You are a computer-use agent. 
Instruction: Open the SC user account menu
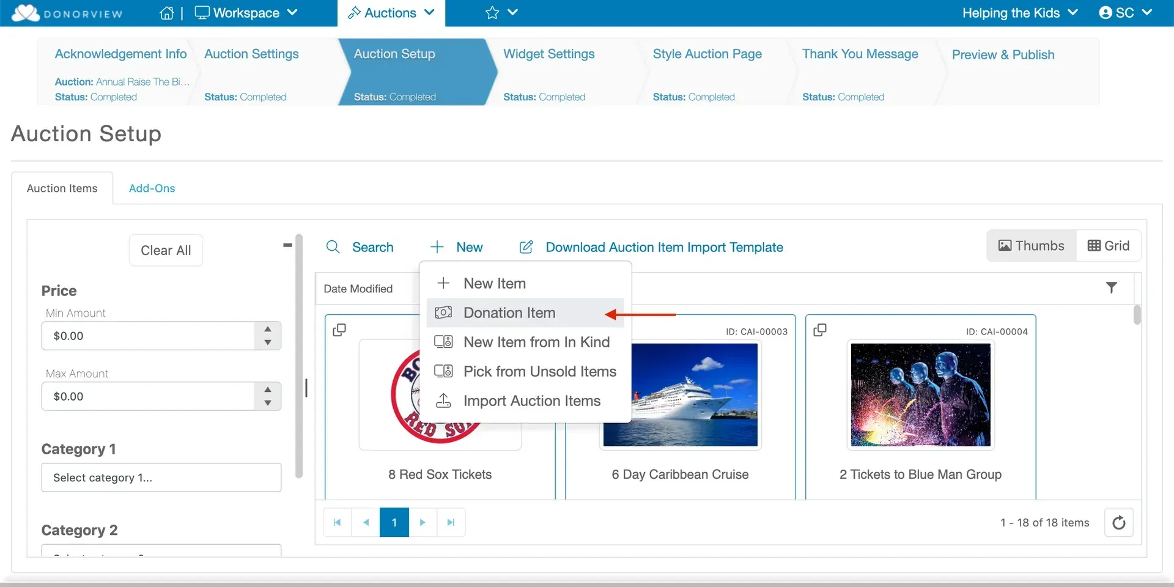[x=1125, y=13]
